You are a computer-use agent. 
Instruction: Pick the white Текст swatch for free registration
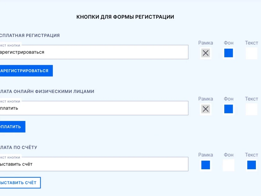(251, 53)
